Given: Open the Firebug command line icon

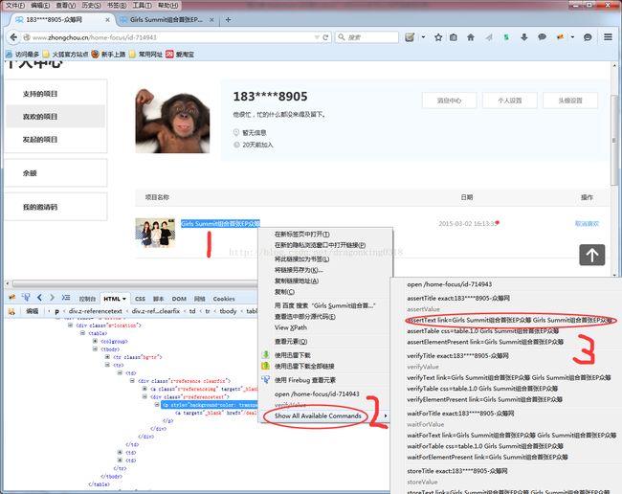Looking at the screenshot, I should coord(66,297).
